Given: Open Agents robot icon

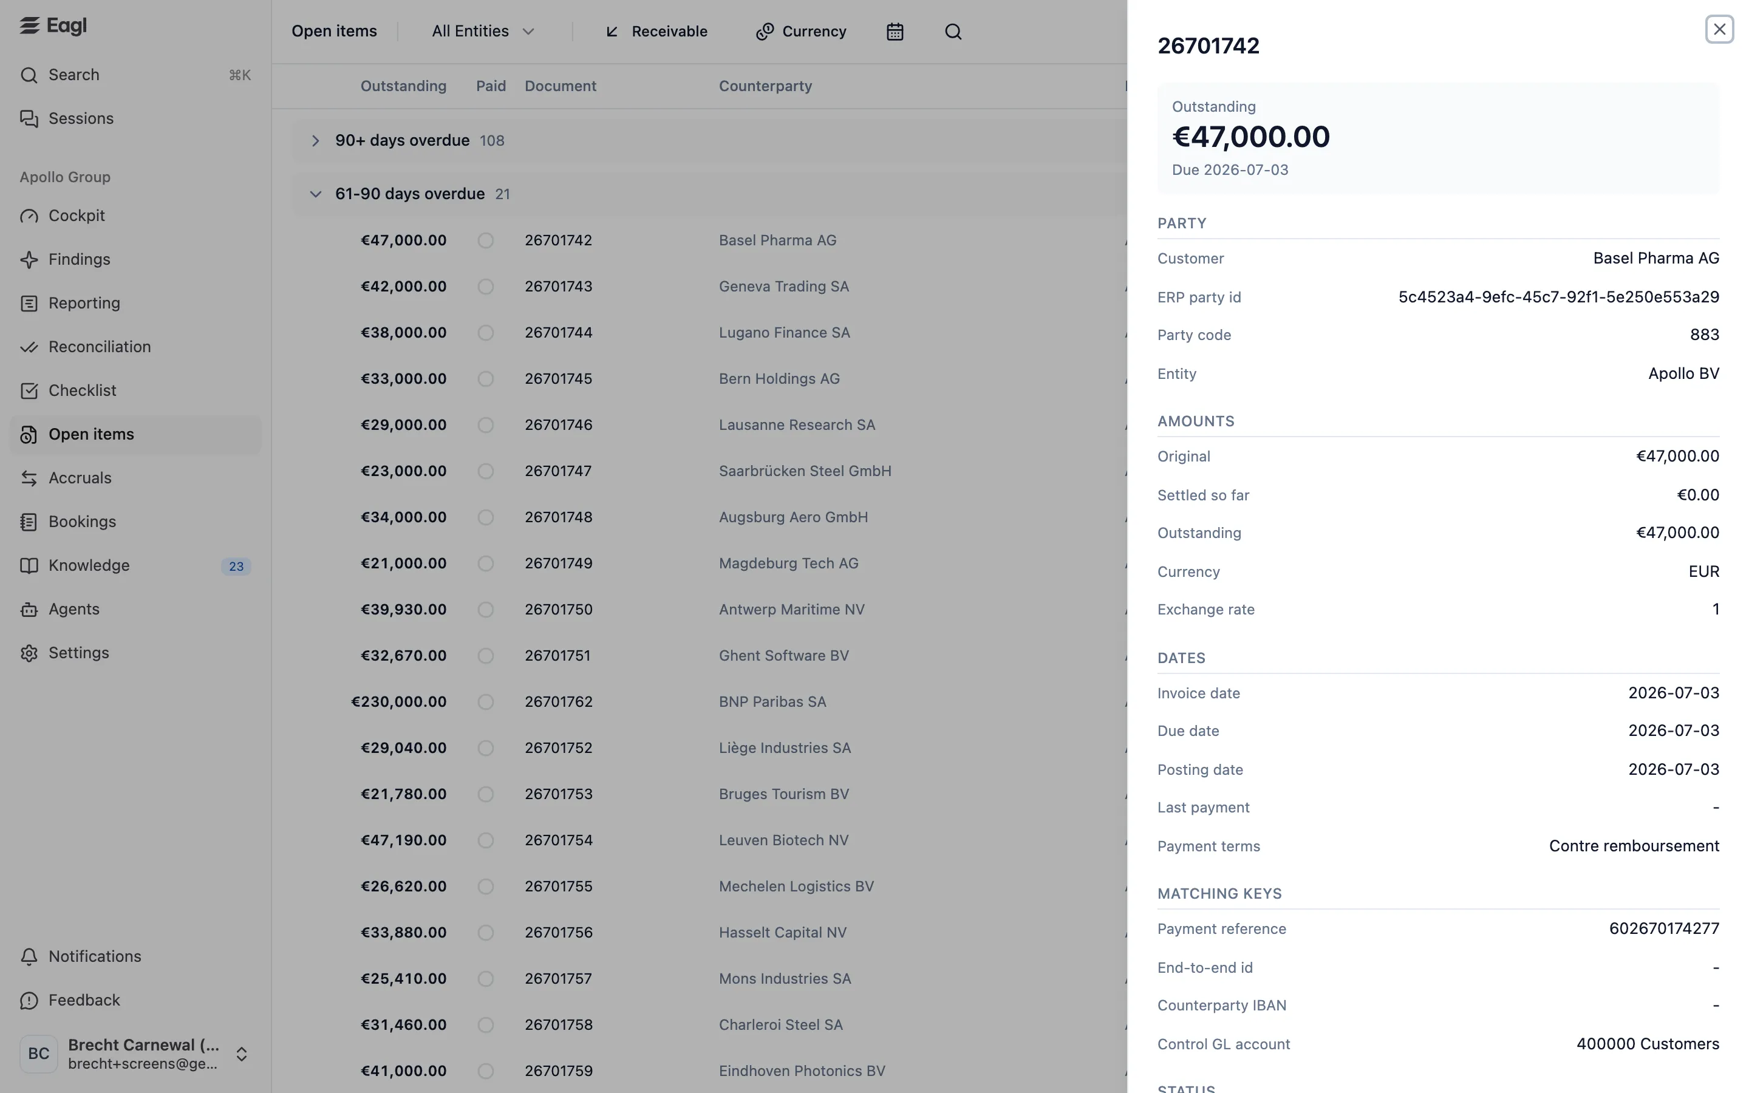Looking at the screenshot, I should pyautogui.click(x=29, y=610).
